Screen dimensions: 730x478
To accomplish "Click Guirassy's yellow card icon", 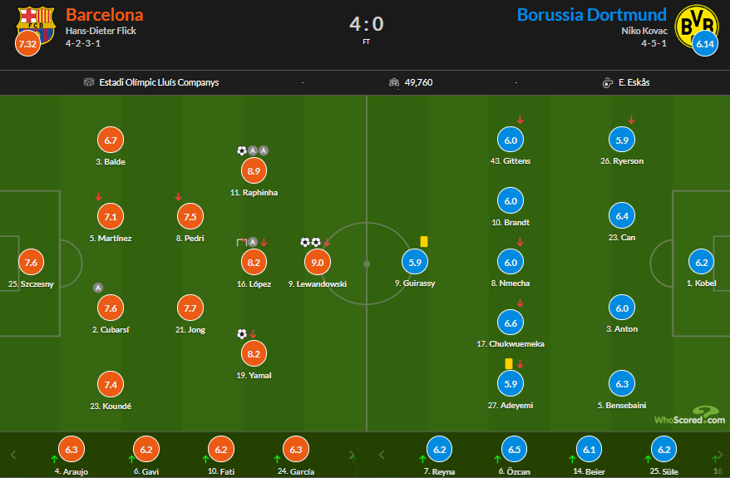I will 424,242.
